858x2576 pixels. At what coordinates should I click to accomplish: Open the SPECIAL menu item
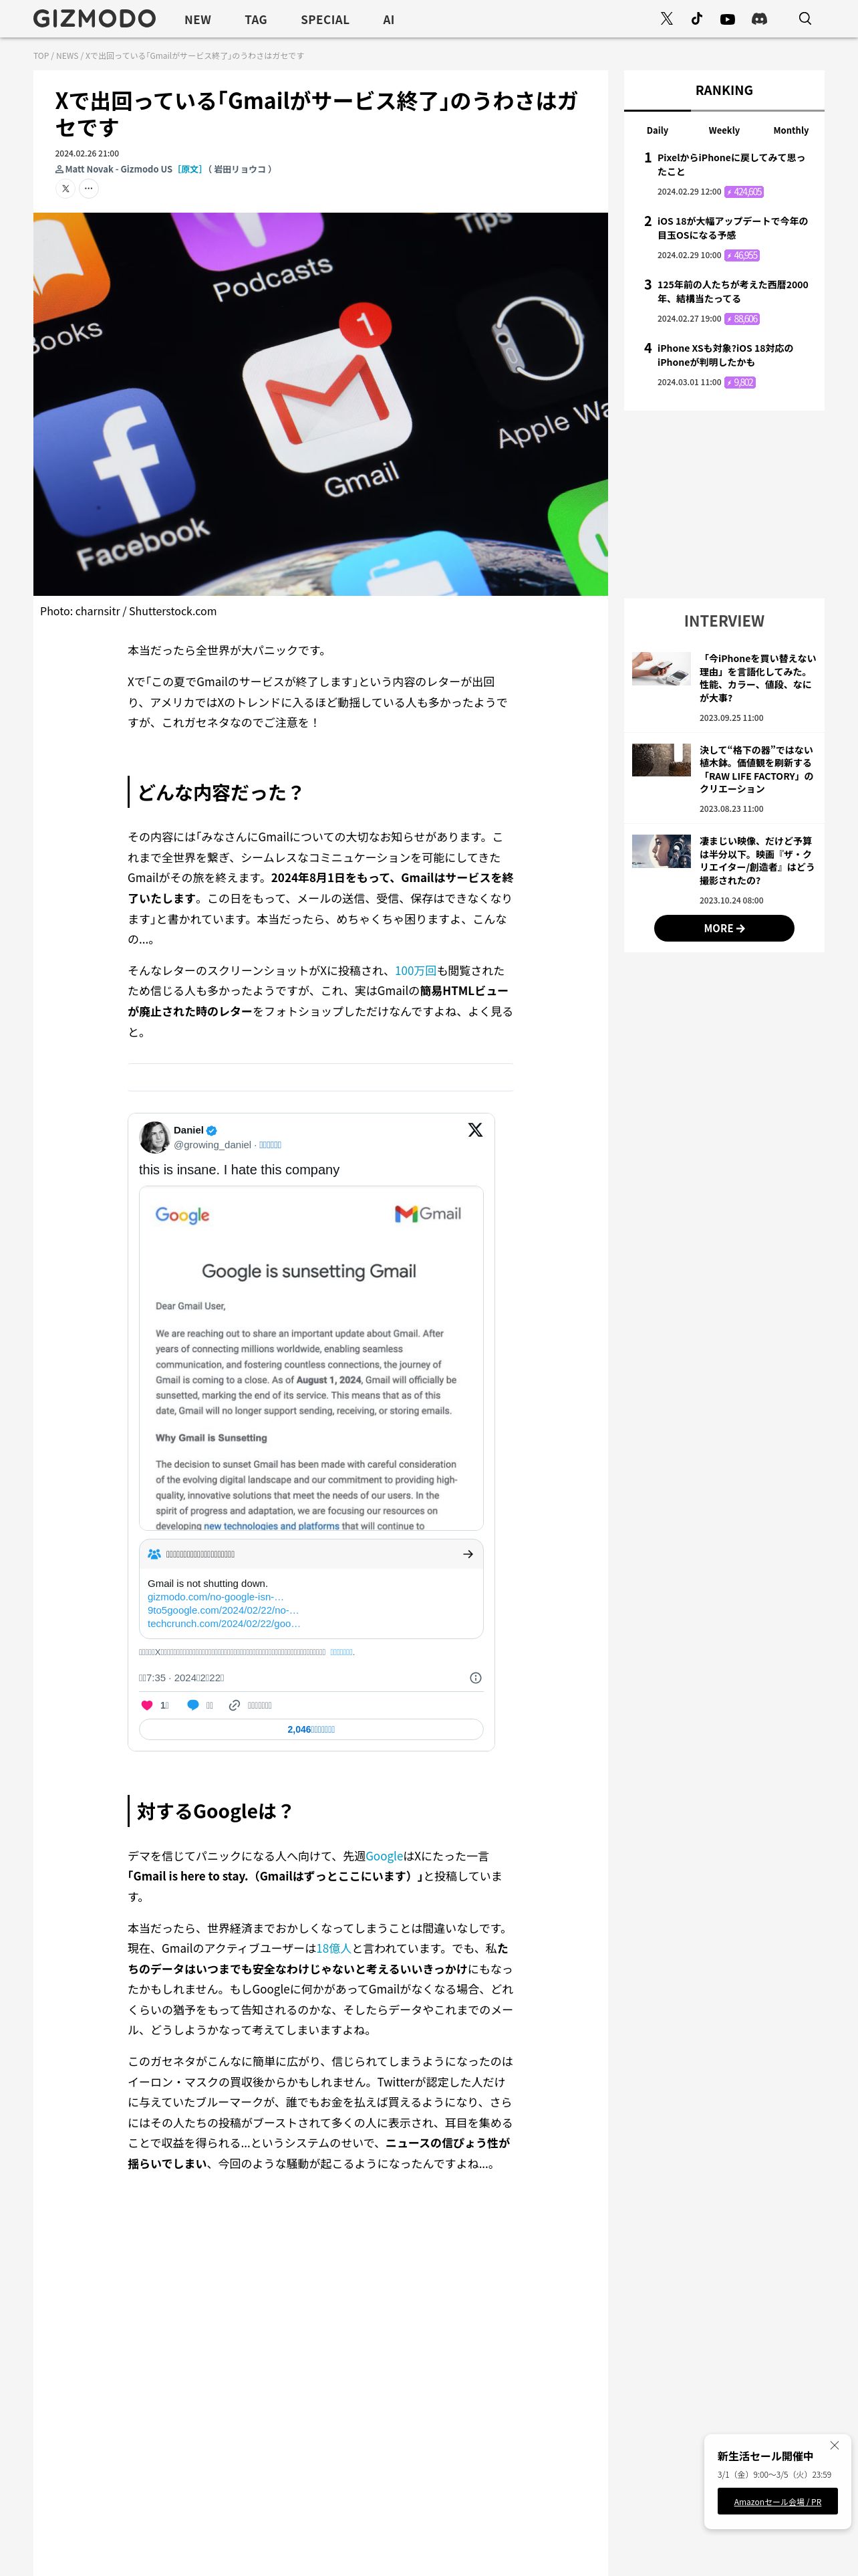coord(325,19)
